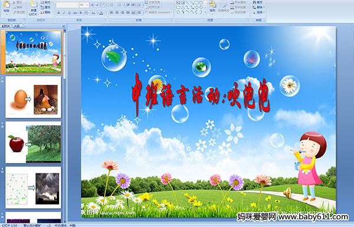The height and width of the screenshot is (227, 354).
Task: Select the Slides pane tab
Action: point(6,26)
